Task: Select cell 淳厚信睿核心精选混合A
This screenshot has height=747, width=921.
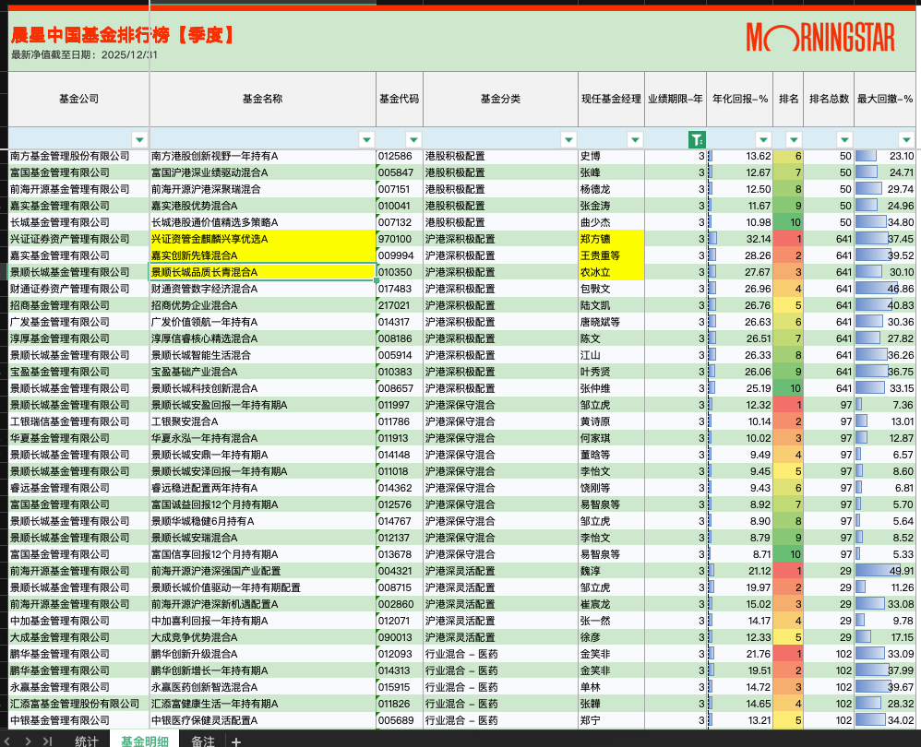Action: (263, 338)
